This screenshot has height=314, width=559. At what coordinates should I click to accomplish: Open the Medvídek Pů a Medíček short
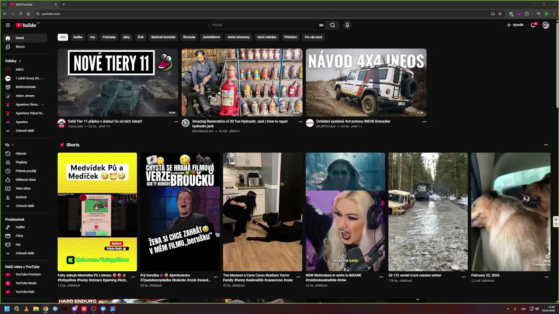point(97,212)
